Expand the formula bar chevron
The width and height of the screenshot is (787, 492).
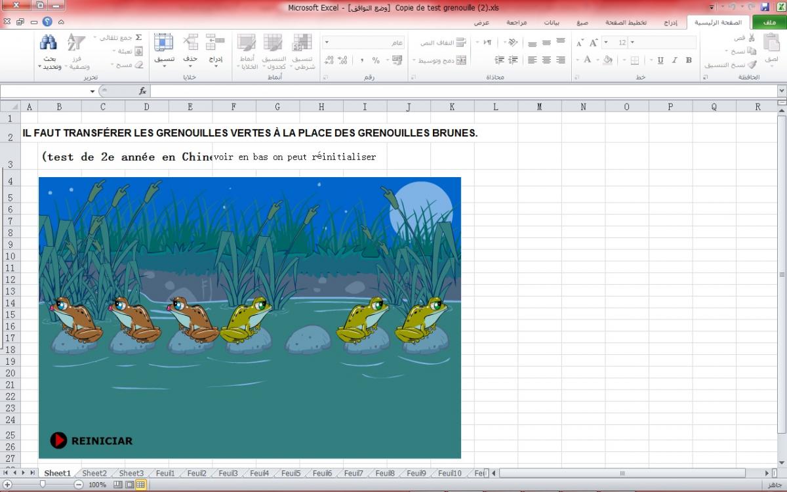(781, 91)
